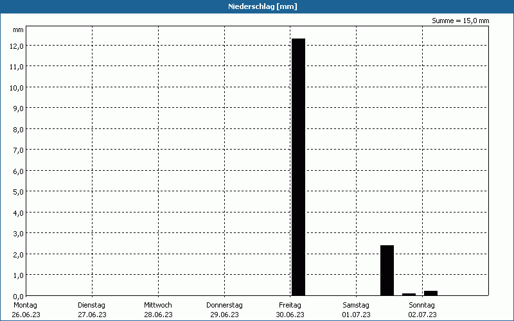Click the Donnerstag axis label
Image resolution: width=514 pixels, height=321 pixels.
224,305
